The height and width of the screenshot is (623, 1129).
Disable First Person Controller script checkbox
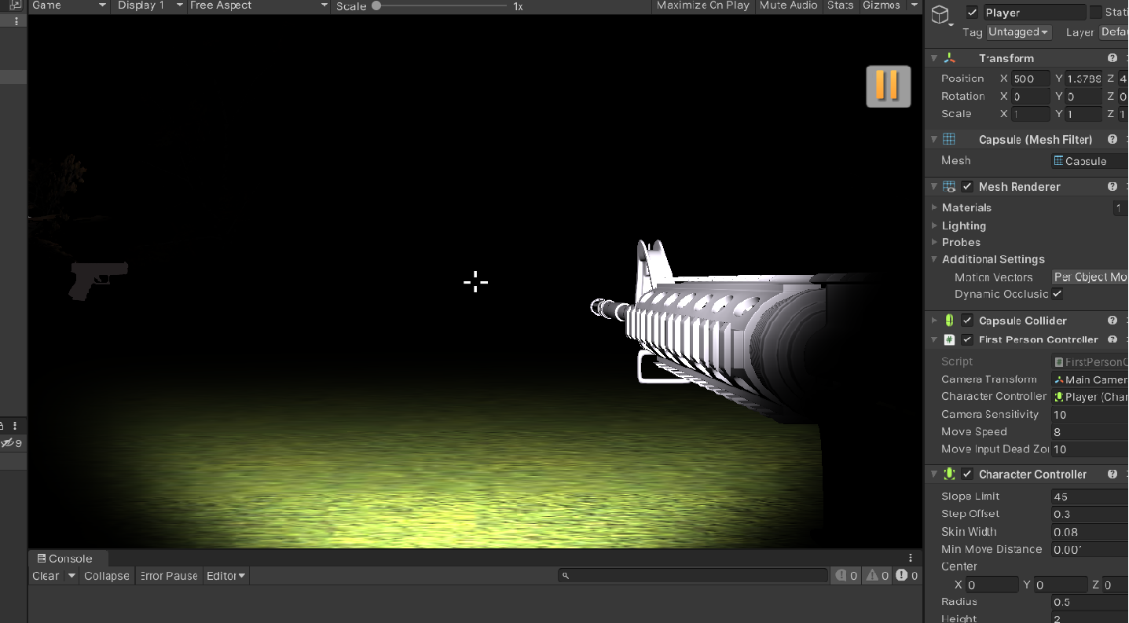(967, 339)
